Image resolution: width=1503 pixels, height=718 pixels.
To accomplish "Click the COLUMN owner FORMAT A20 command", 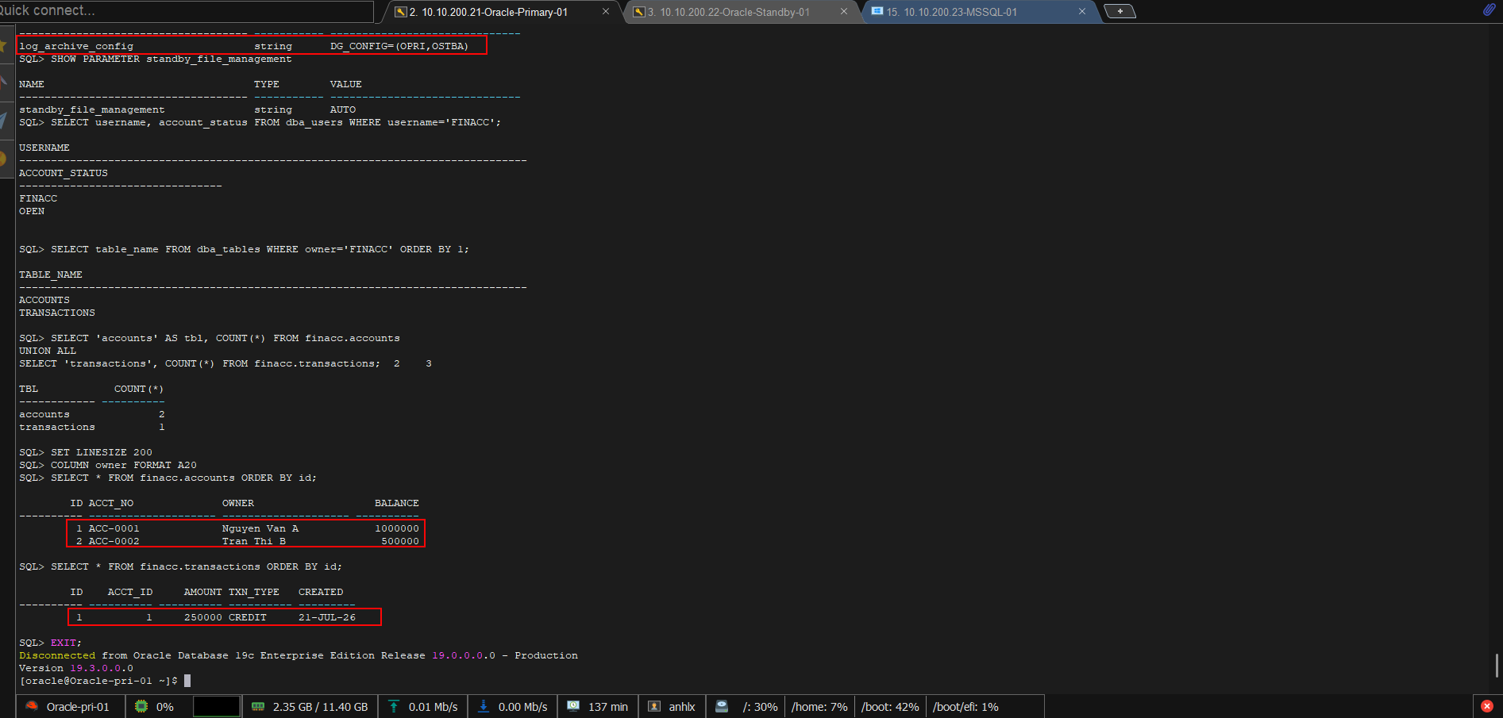I will point(124,465).
